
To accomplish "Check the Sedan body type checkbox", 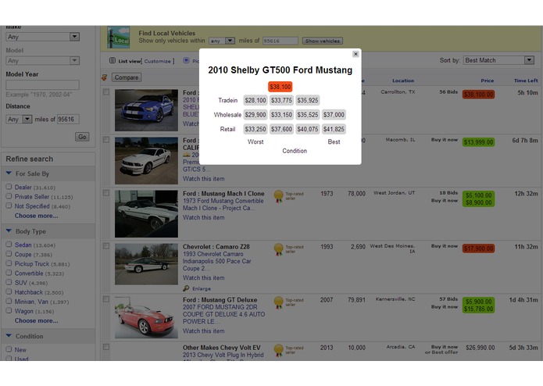I will click(9, 245).
